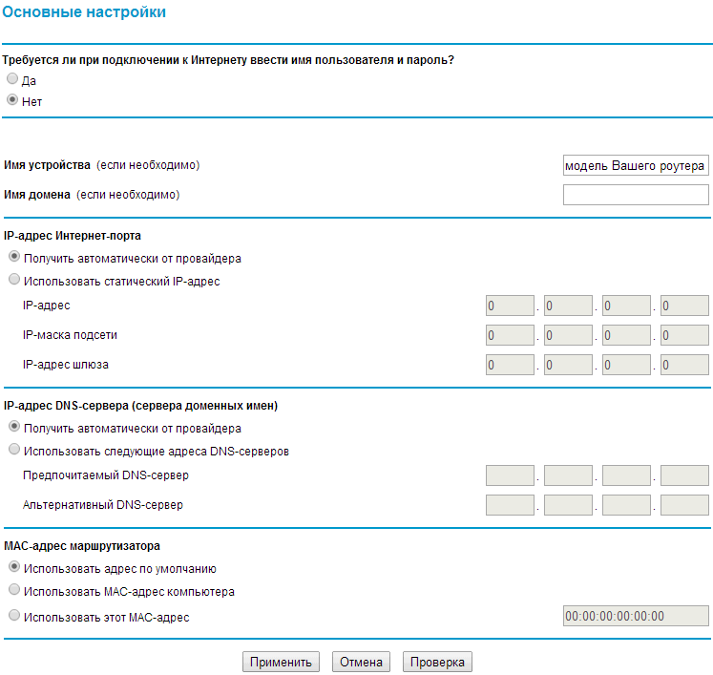
Task: Click second octet of IP-адрес шлюза
Action: (x=568, y=365)
